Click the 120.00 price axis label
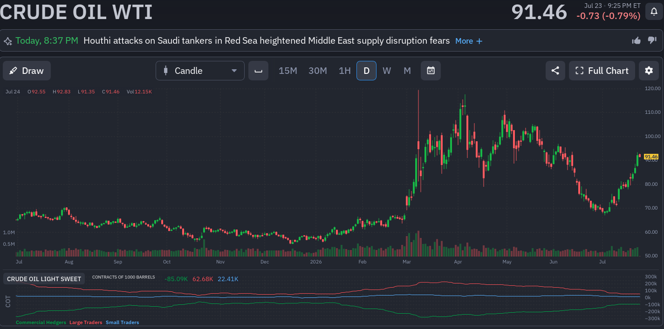 point(652,88)
